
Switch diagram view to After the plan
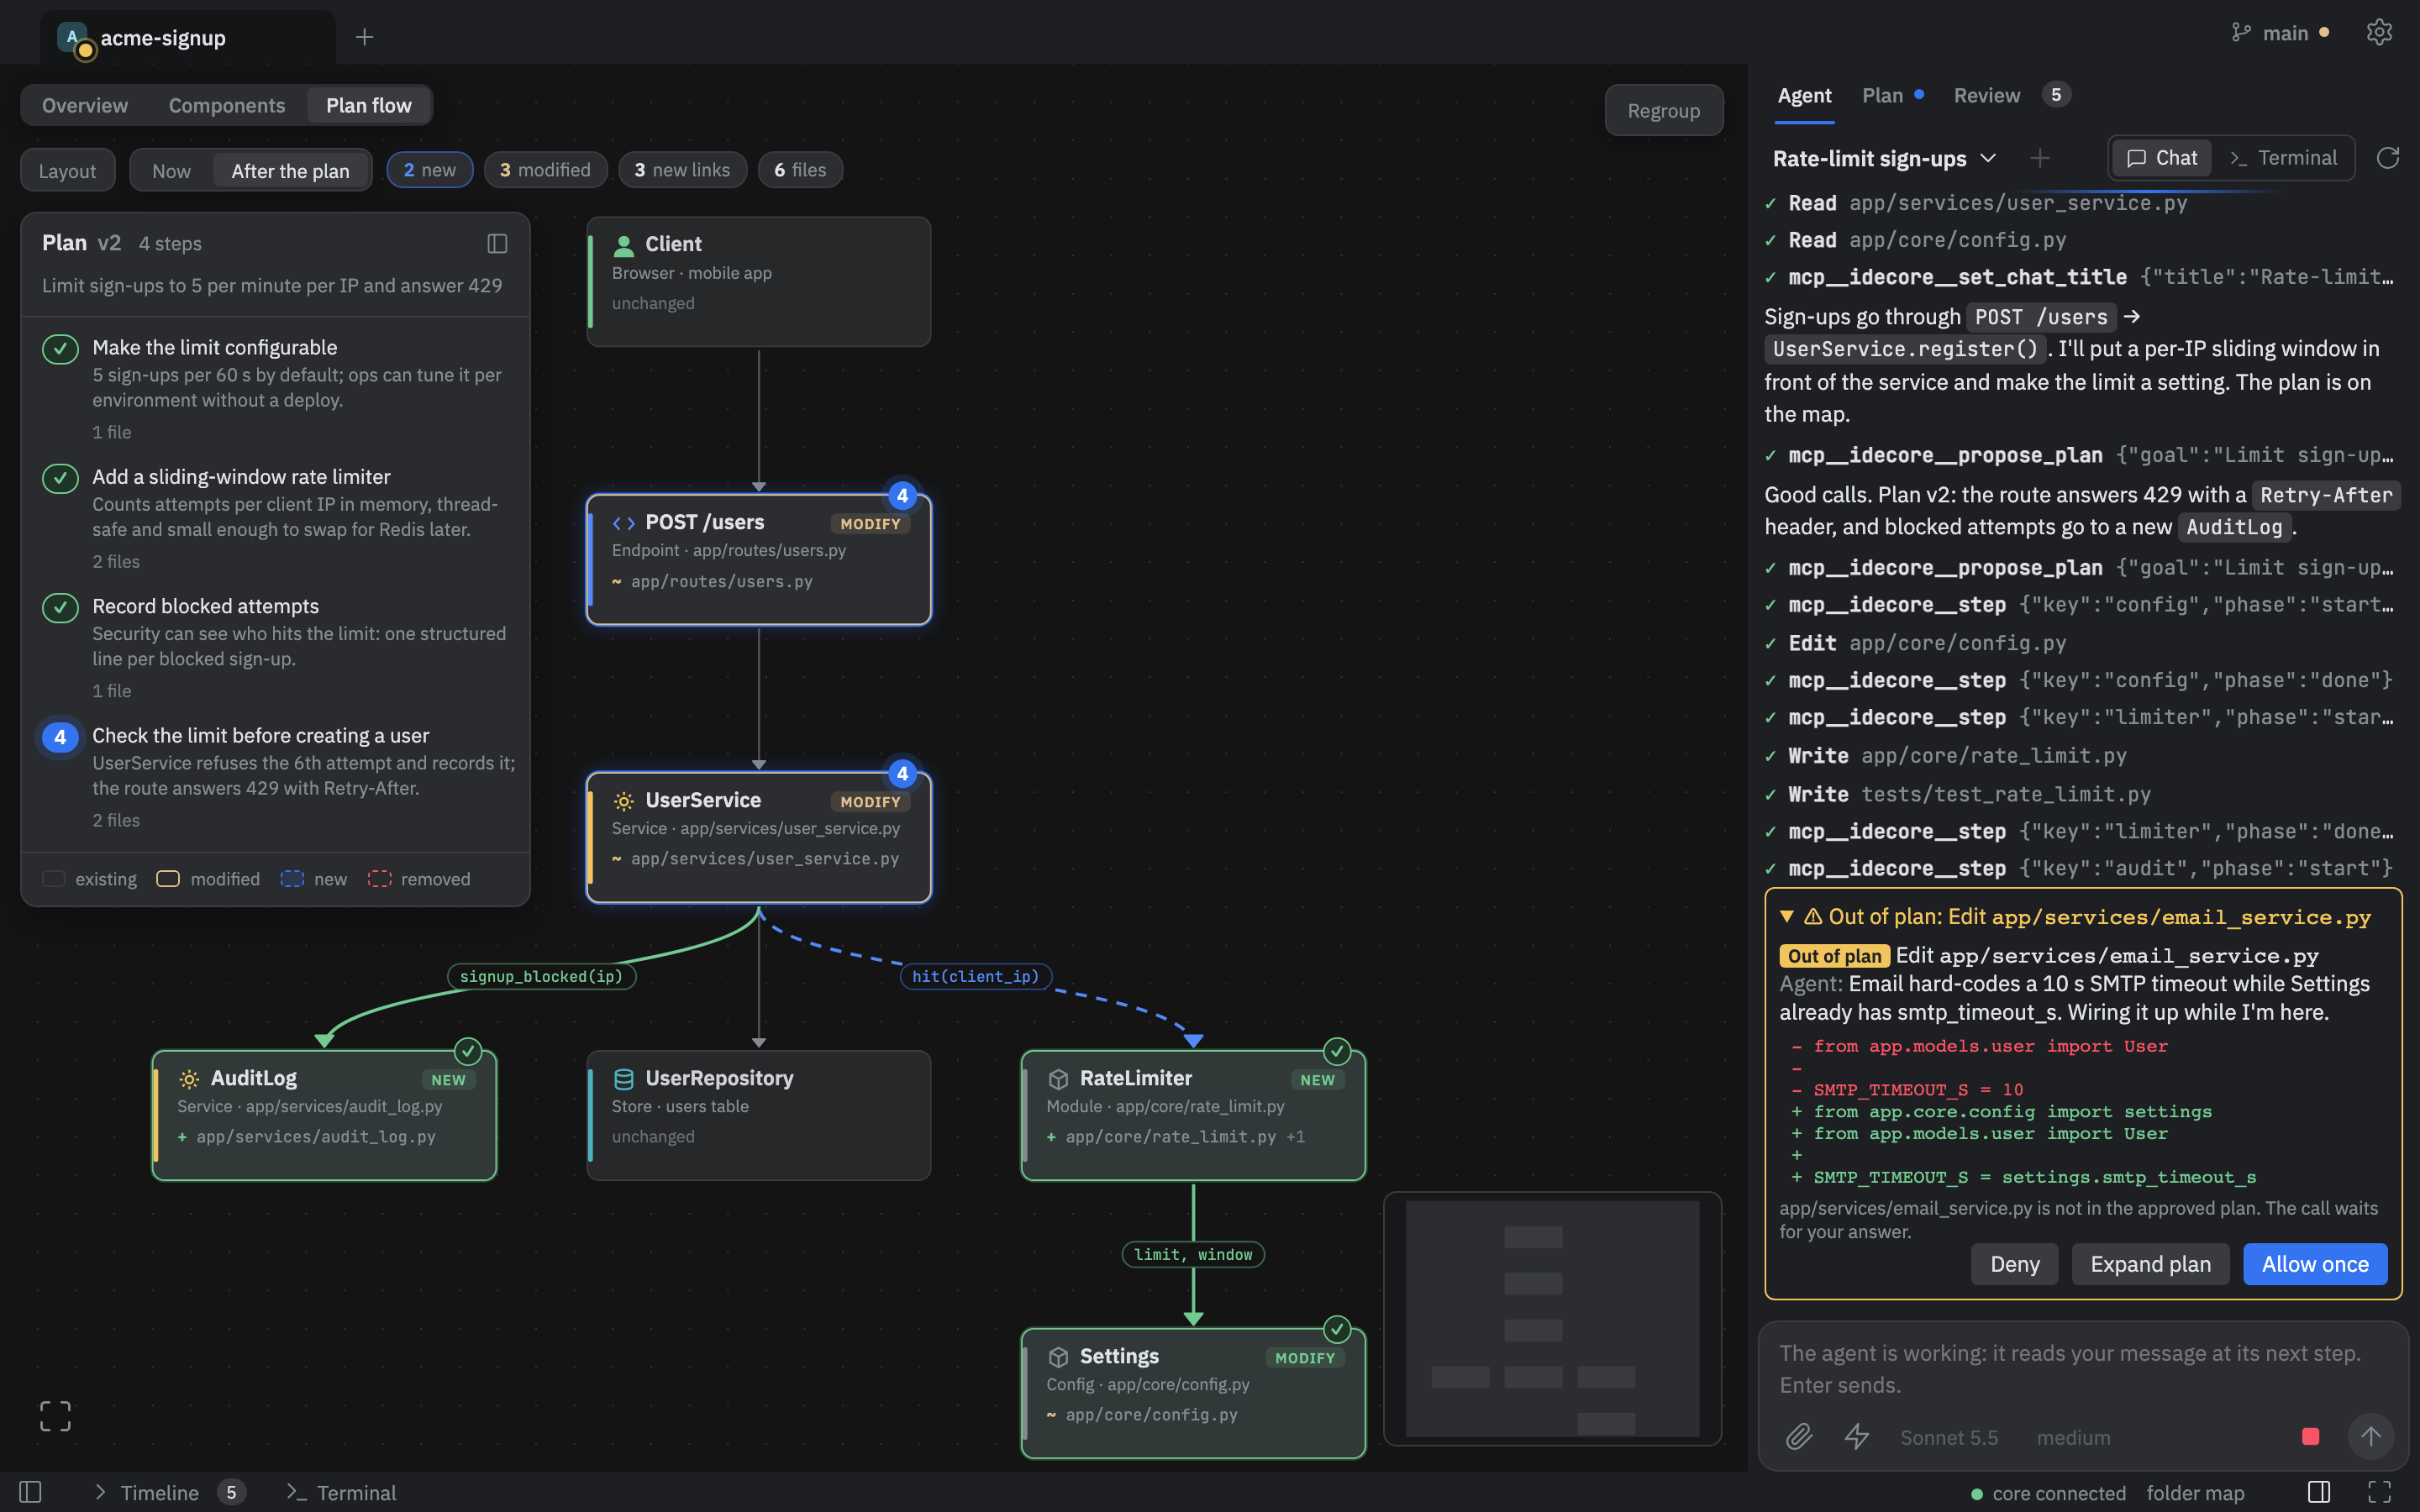[x=291, y=170]
